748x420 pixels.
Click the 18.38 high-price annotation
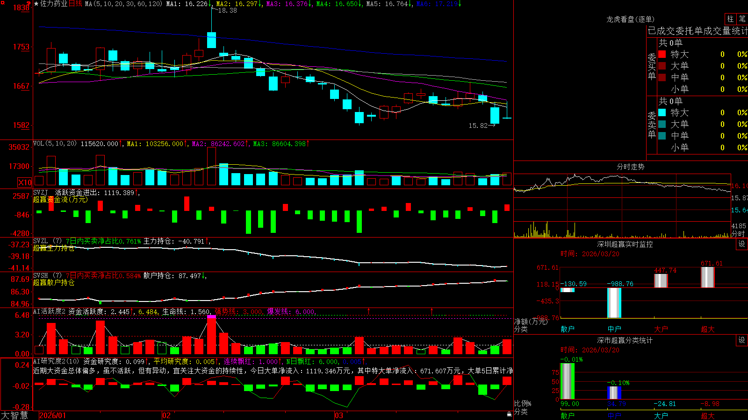click(x=228, y=10)
